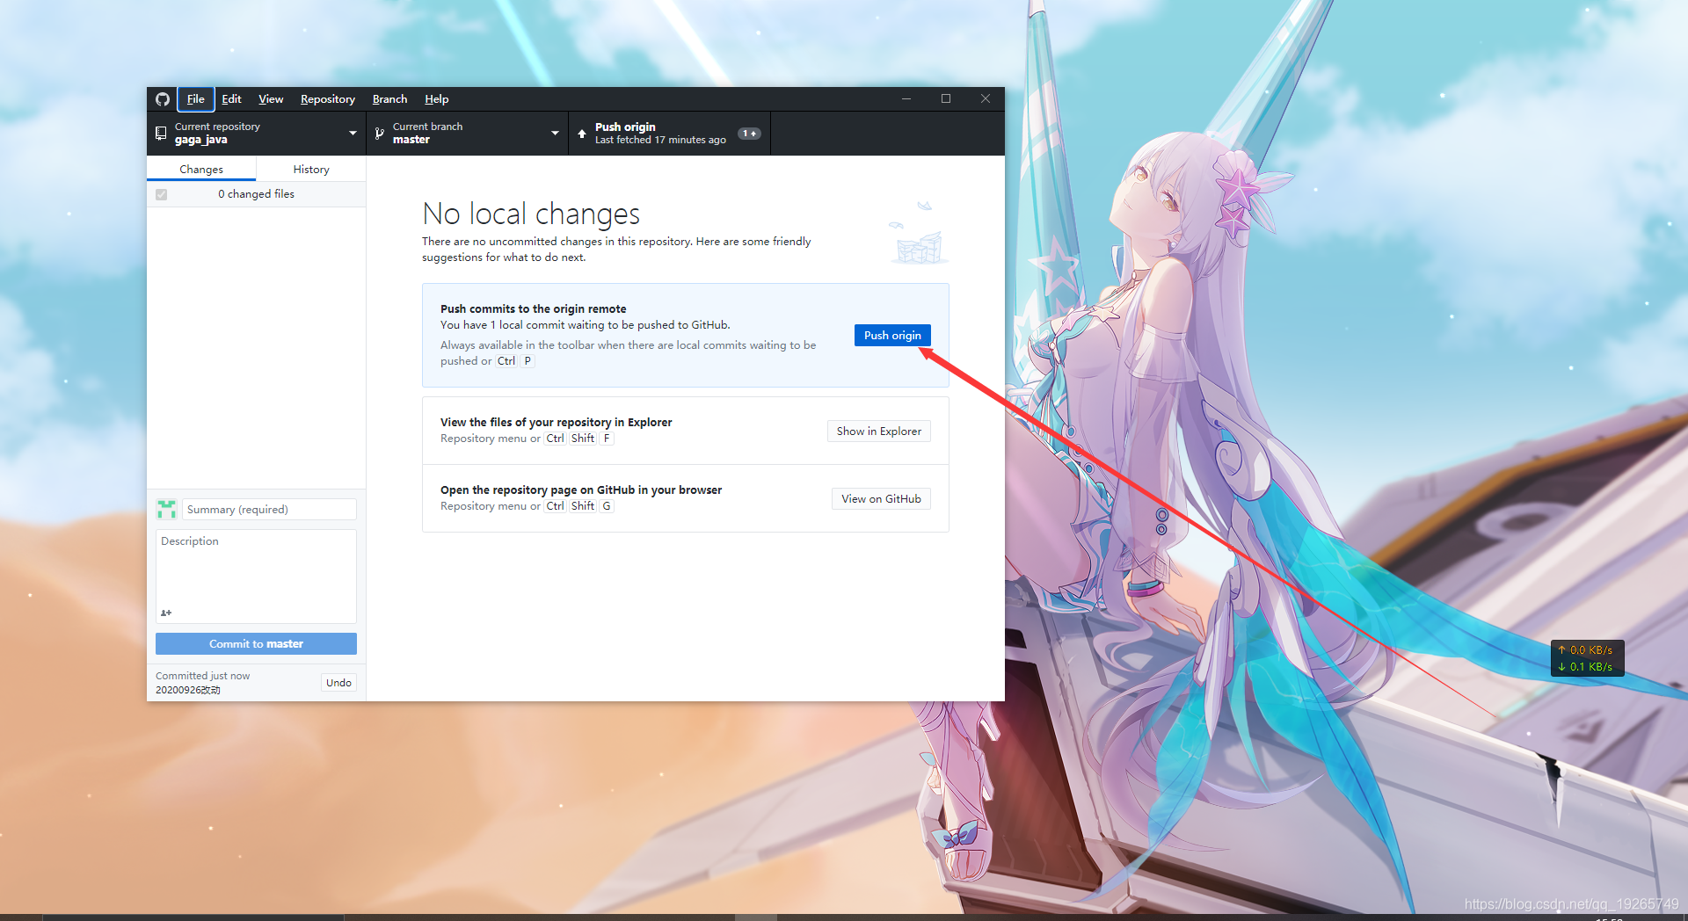Expand the Current repository dropdown
The height and width of the screenshot is (921, 1688).
click(x=257, y=134)
